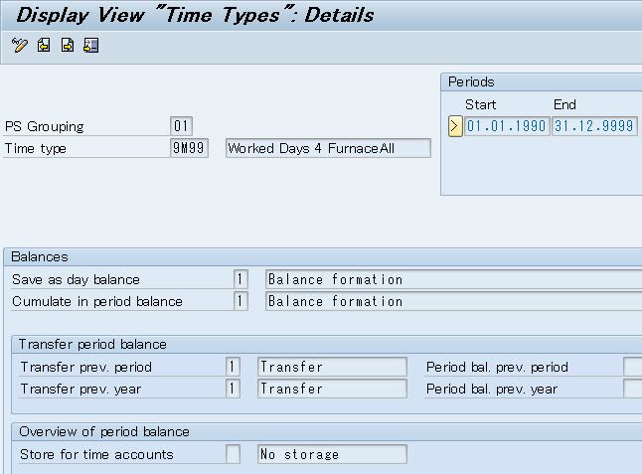This screenshot has width=642, height=474.
Task: Click the PS Grouping field 01
Action: (181, 126)
